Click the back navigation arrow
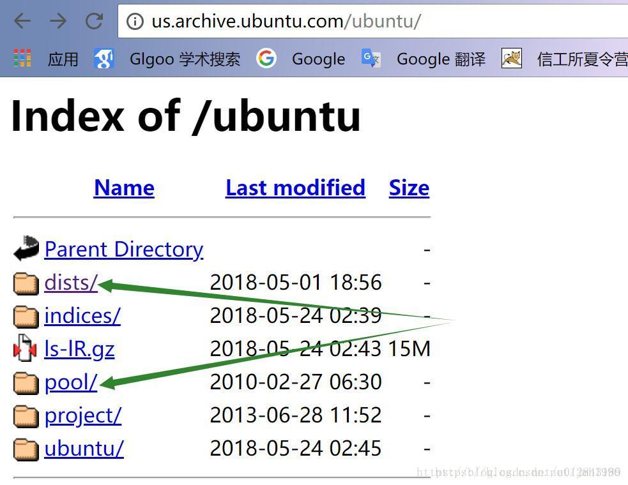 coord(21,20)
